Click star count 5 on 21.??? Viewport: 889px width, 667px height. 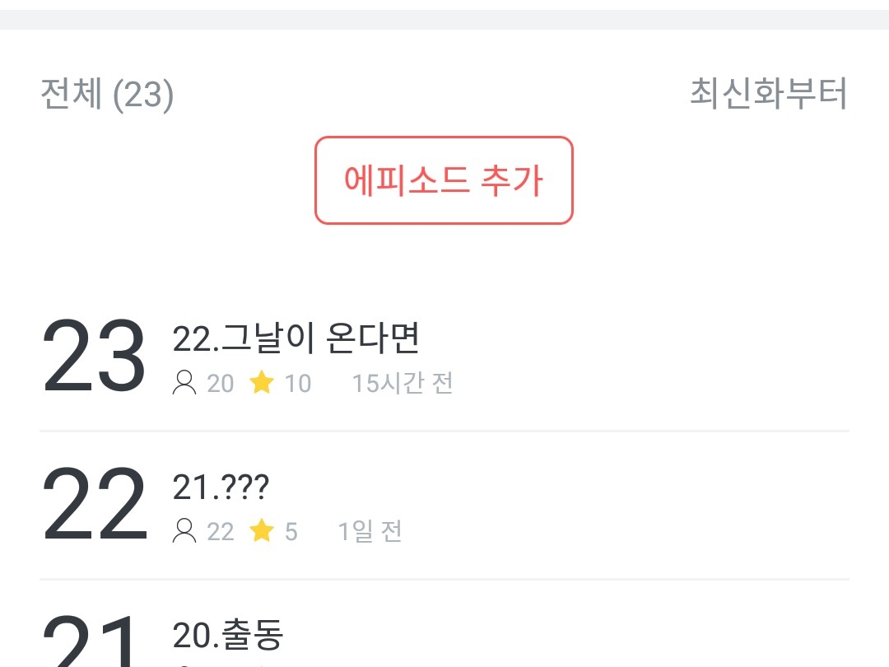[291, 532]
